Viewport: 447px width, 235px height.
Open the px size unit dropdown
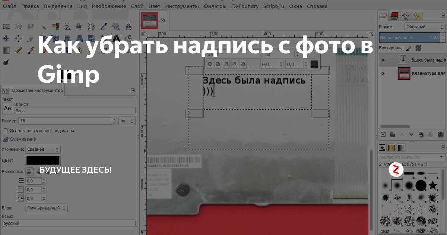coord(127,121)
